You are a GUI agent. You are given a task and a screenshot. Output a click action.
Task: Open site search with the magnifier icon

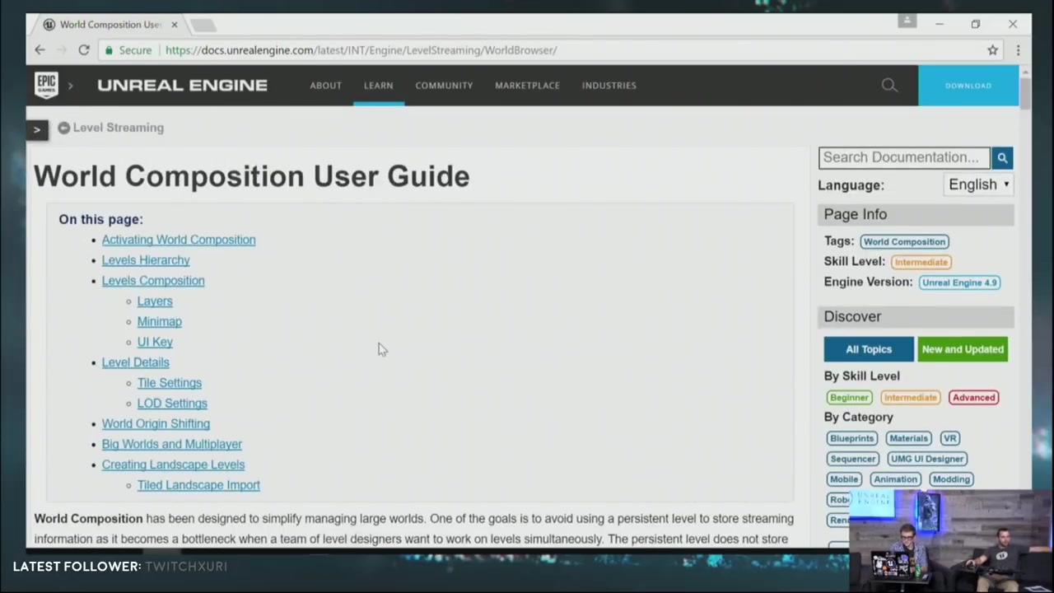point(889,85)
